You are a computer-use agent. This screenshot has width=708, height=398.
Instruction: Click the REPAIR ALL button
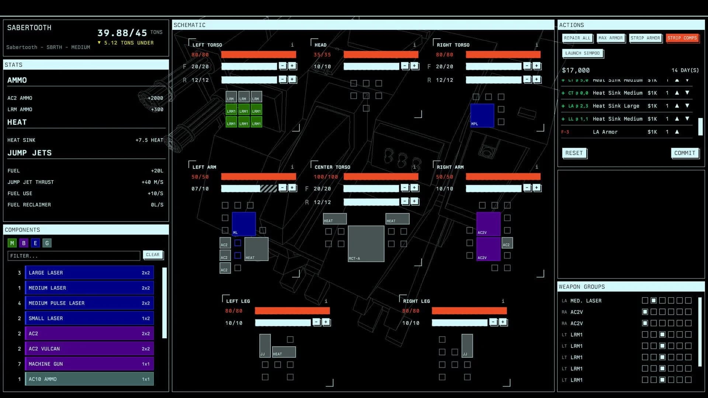click(x=577, y=38)
